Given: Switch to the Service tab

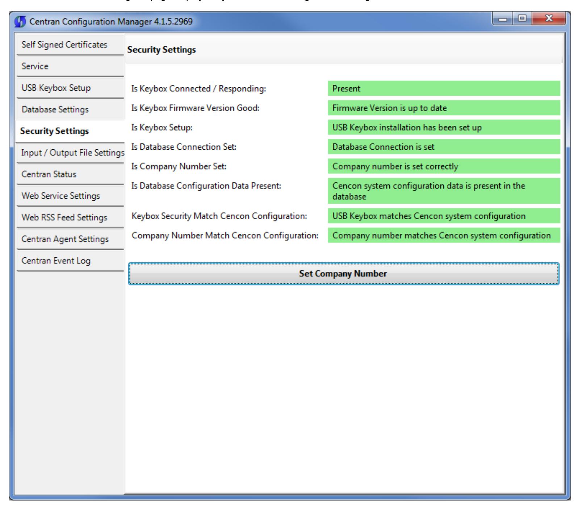Looking at the screenshot, I should [70, 66].
